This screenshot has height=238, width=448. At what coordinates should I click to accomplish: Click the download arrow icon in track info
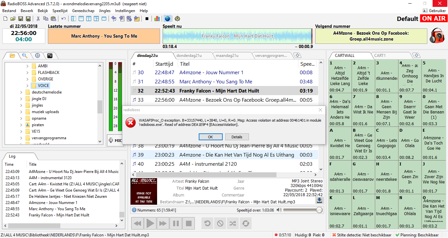[x=319, y=200]
